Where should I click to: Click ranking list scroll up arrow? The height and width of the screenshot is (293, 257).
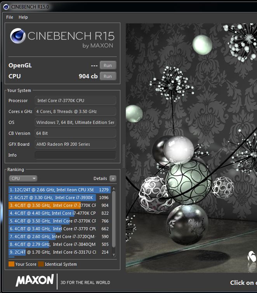[x=114, y=188]
